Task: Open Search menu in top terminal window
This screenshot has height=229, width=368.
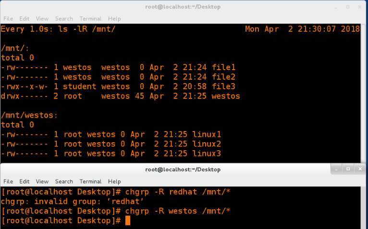Action: [x=64, y=19]
